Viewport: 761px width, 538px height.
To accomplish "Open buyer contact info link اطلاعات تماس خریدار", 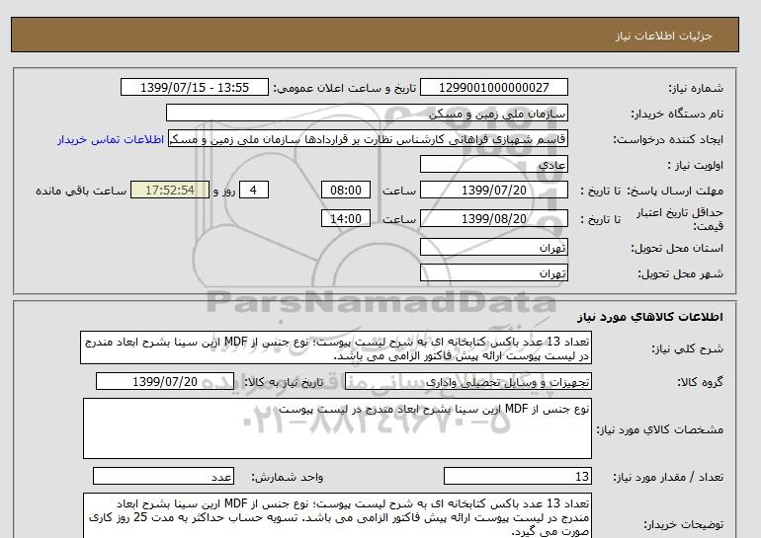I will tap(111, 139).
